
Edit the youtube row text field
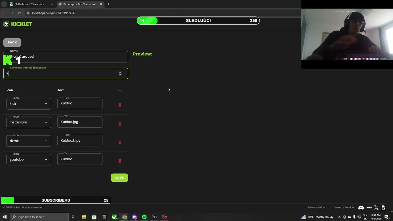(80, 159)
